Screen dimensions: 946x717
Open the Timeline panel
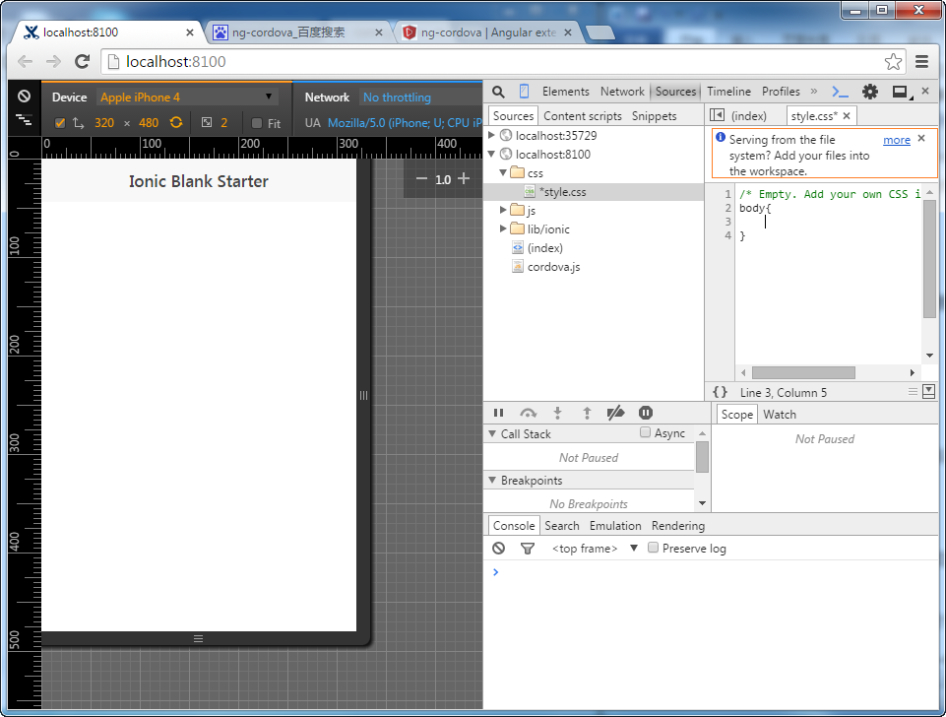(x=728, y=92)
